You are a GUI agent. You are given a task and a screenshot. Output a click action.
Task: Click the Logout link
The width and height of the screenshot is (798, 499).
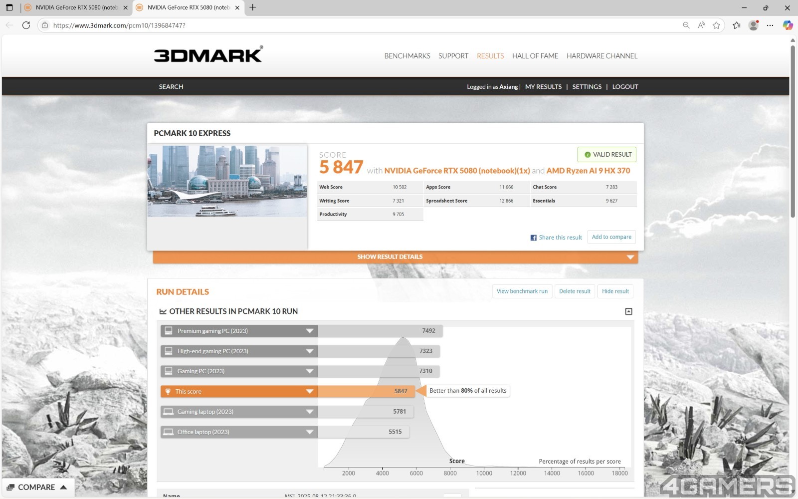[625, 87]
